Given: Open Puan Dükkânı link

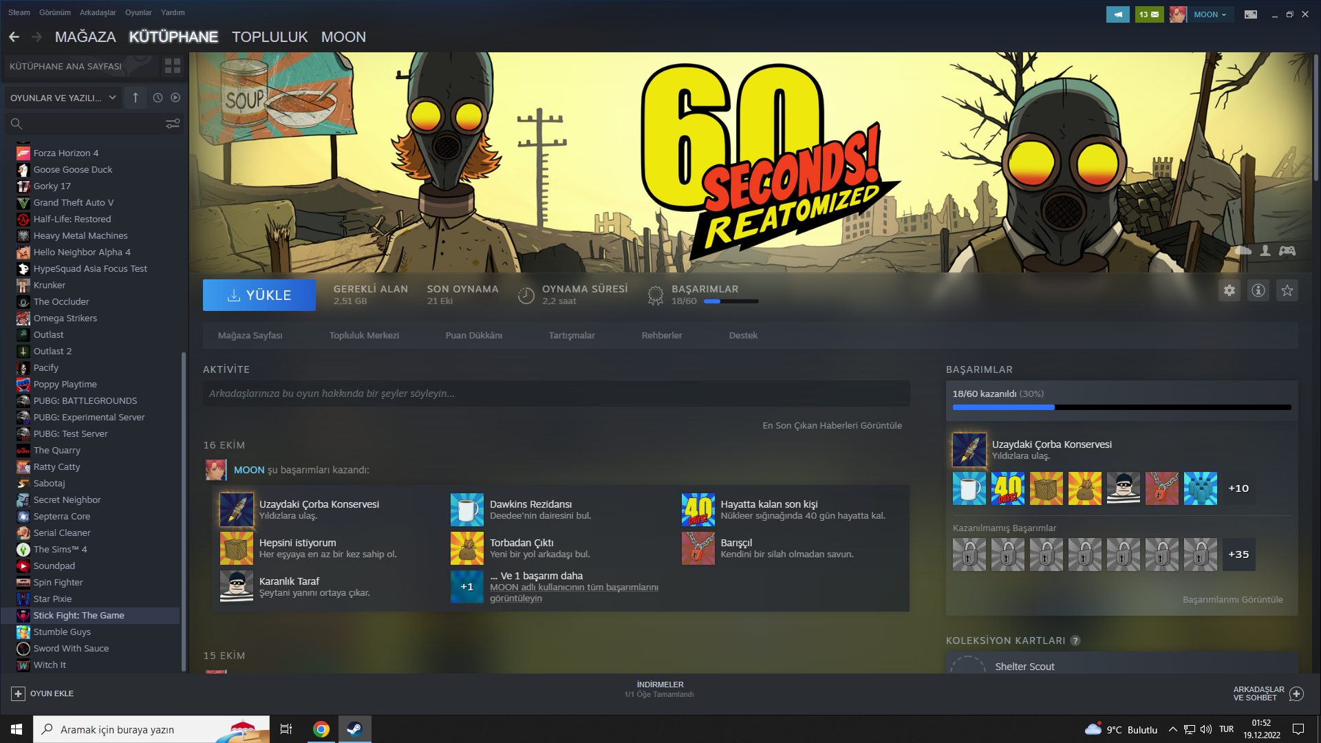Looking at the screenshot, I should (474, 336).
